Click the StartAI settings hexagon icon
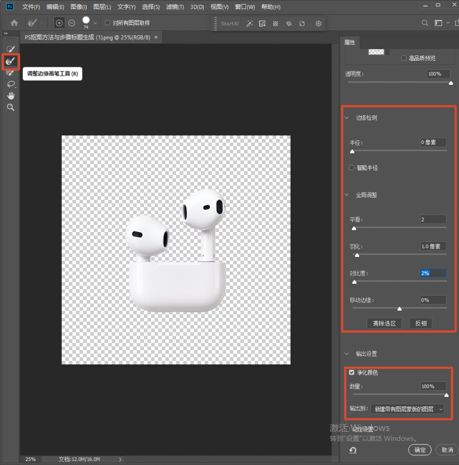459x465 pixels. tap(318, 24)
